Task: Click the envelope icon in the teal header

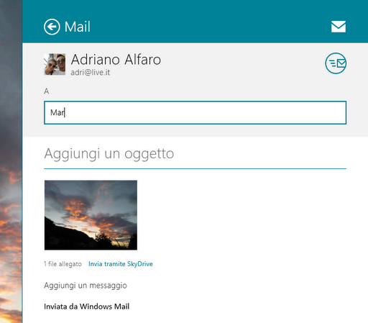Action: [339, 27]
